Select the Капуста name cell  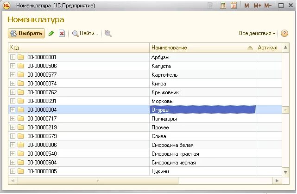[202, 66]
